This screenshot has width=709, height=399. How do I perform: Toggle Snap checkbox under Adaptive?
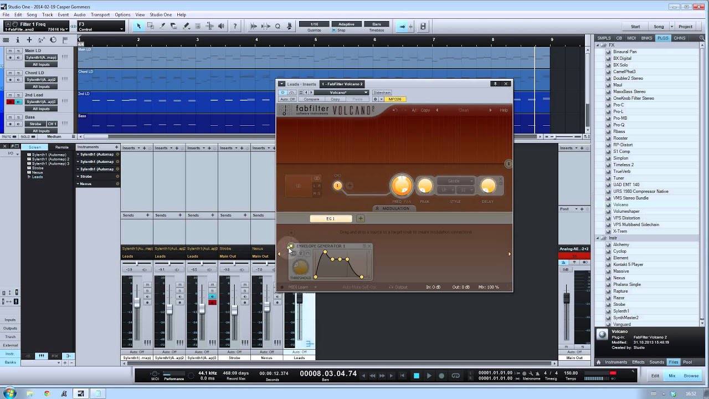334,30
